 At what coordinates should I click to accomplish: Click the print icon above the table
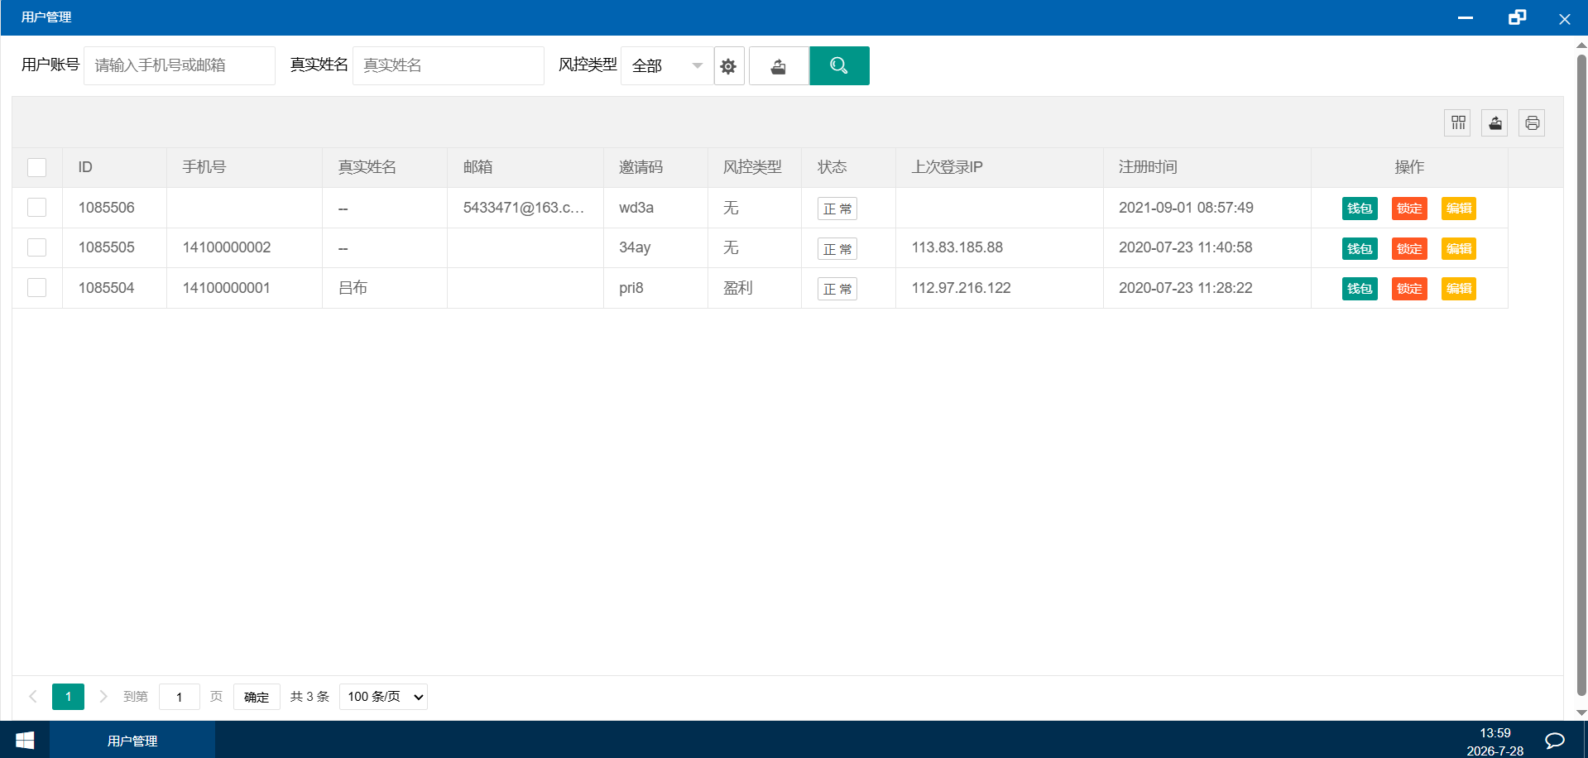[1533, 123]
